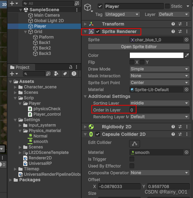Image resolution: width=193 pixels, height=198 pixels.
Task: Open the Layer dropdown showing Default
Action: coord(174,14)
